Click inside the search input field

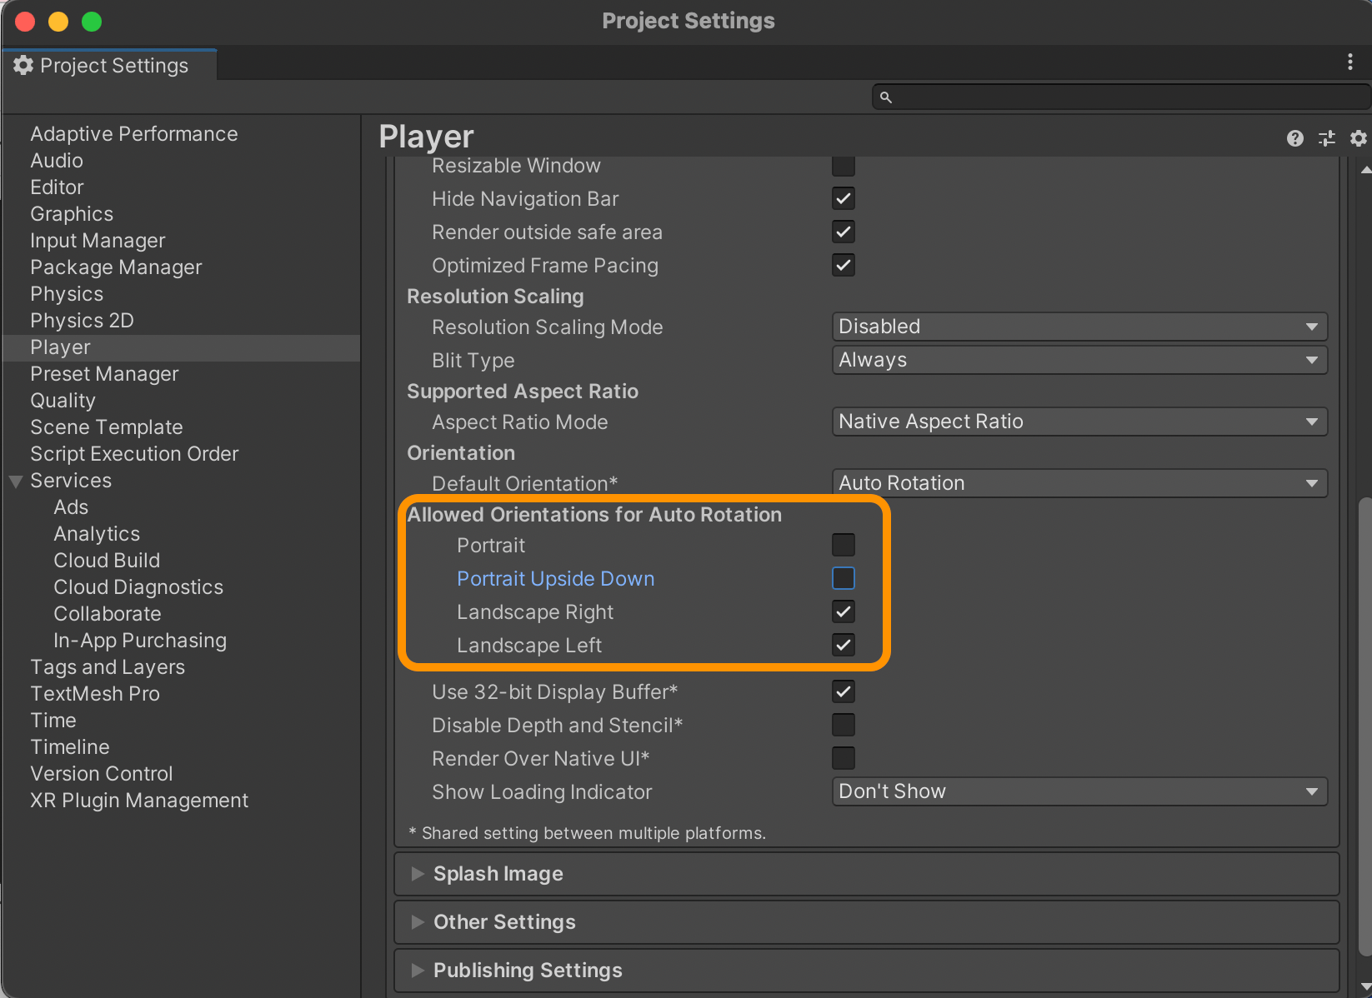1084,97
